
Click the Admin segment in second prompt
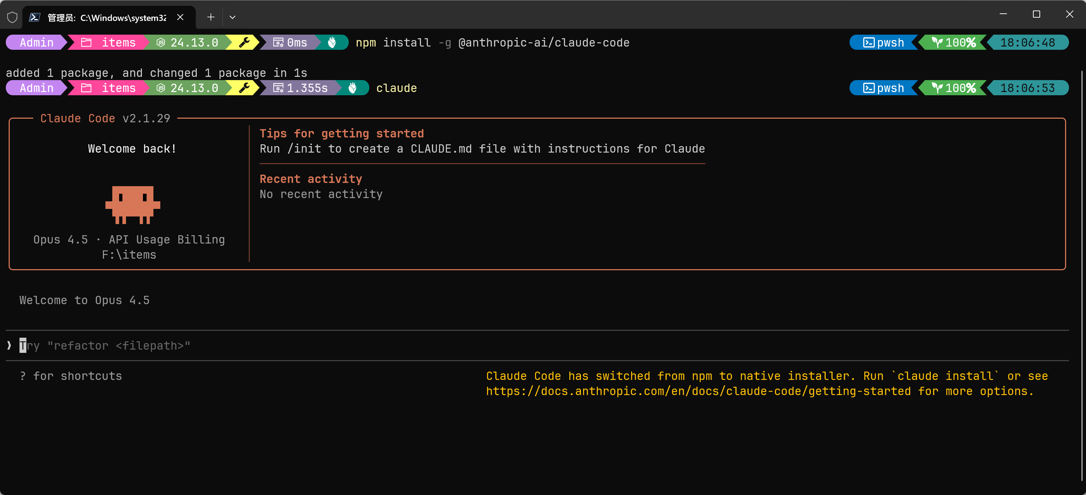36,88
